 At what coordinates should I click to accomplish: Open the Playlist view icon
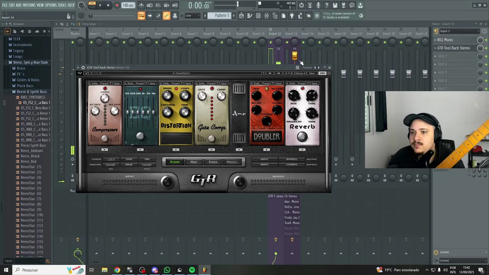[241, 16]
